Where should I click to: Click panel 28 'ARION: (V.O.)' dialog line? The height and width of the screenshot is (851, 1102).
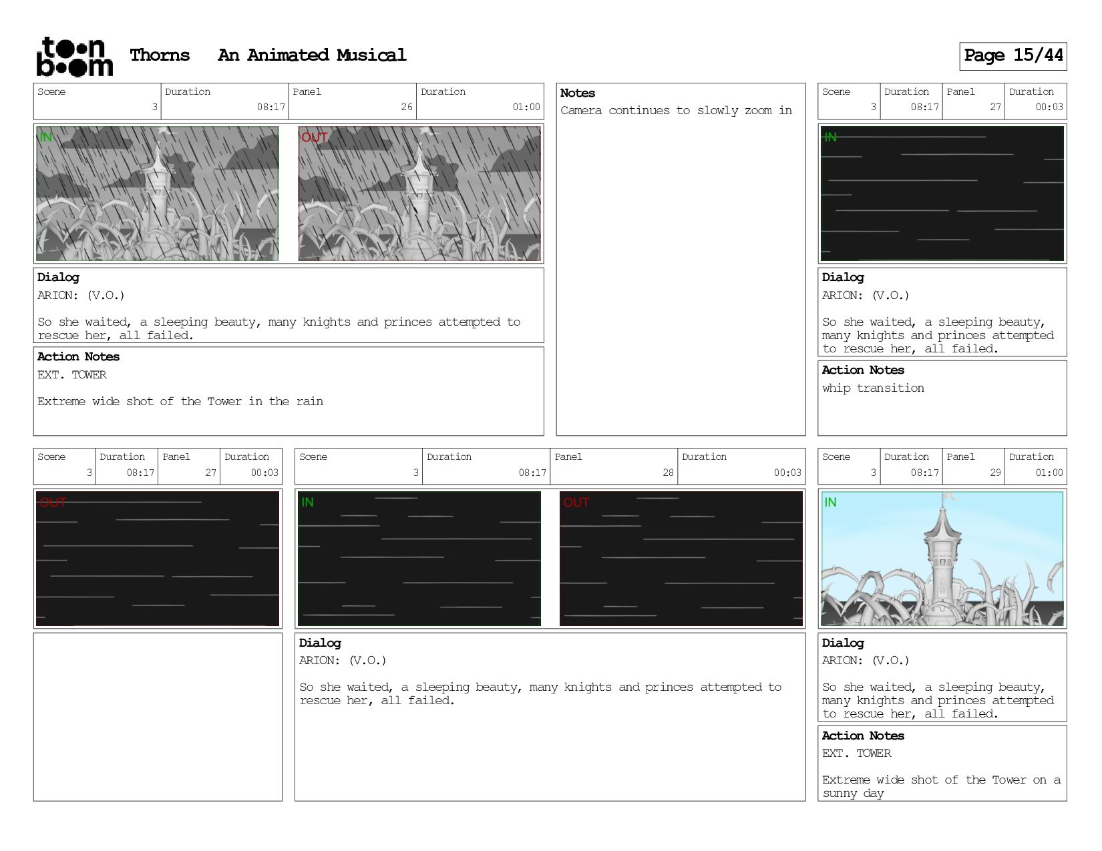point(343,660)
